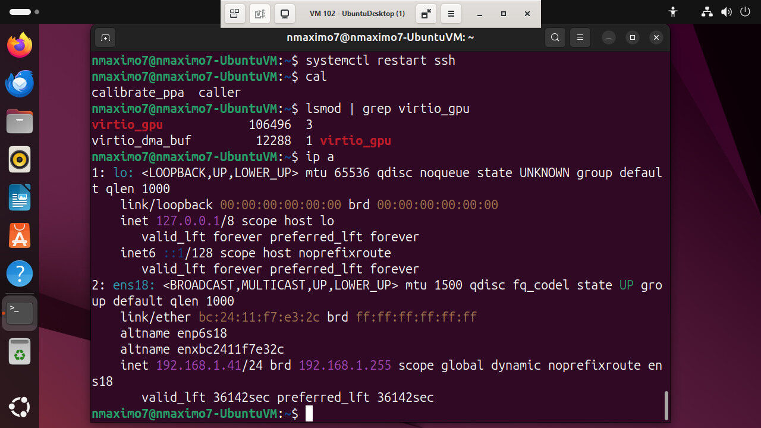
Task: Click the accessibility icon in the top bar
Action: tap(673, 11)
